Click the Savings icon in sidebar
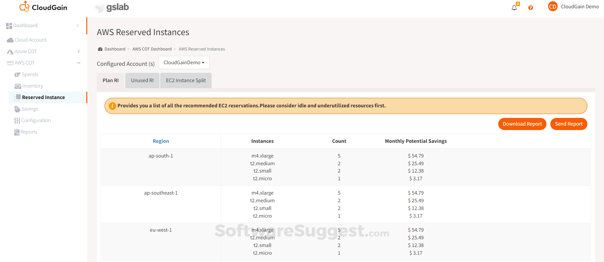This screenshot has width=604, height=262. pos(17,109)
